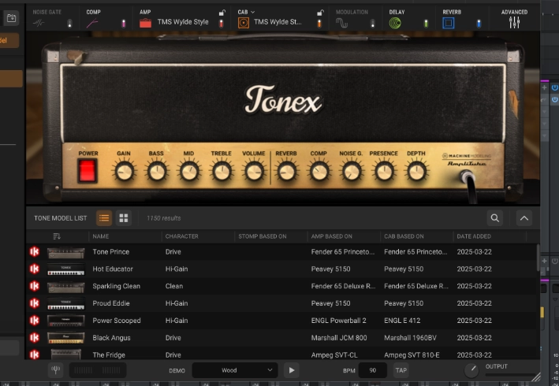Toggle the Delay on/off switch
Viewport: 559px width, 386px height.
tap(426, 24)
